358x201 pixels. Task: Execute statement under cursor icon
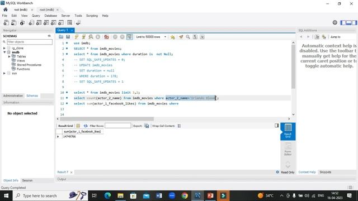pyautogui.click(x=84, y=37)
